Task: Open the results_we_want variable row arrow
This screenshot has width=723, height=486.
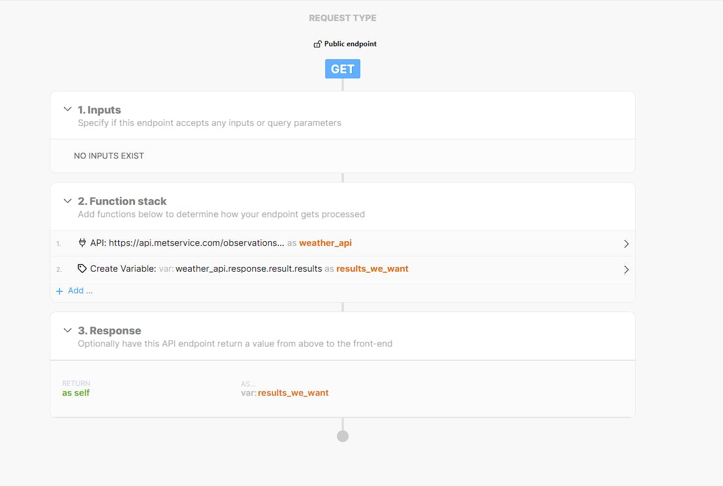Action: pyautogui.click(x=626, y=269)
